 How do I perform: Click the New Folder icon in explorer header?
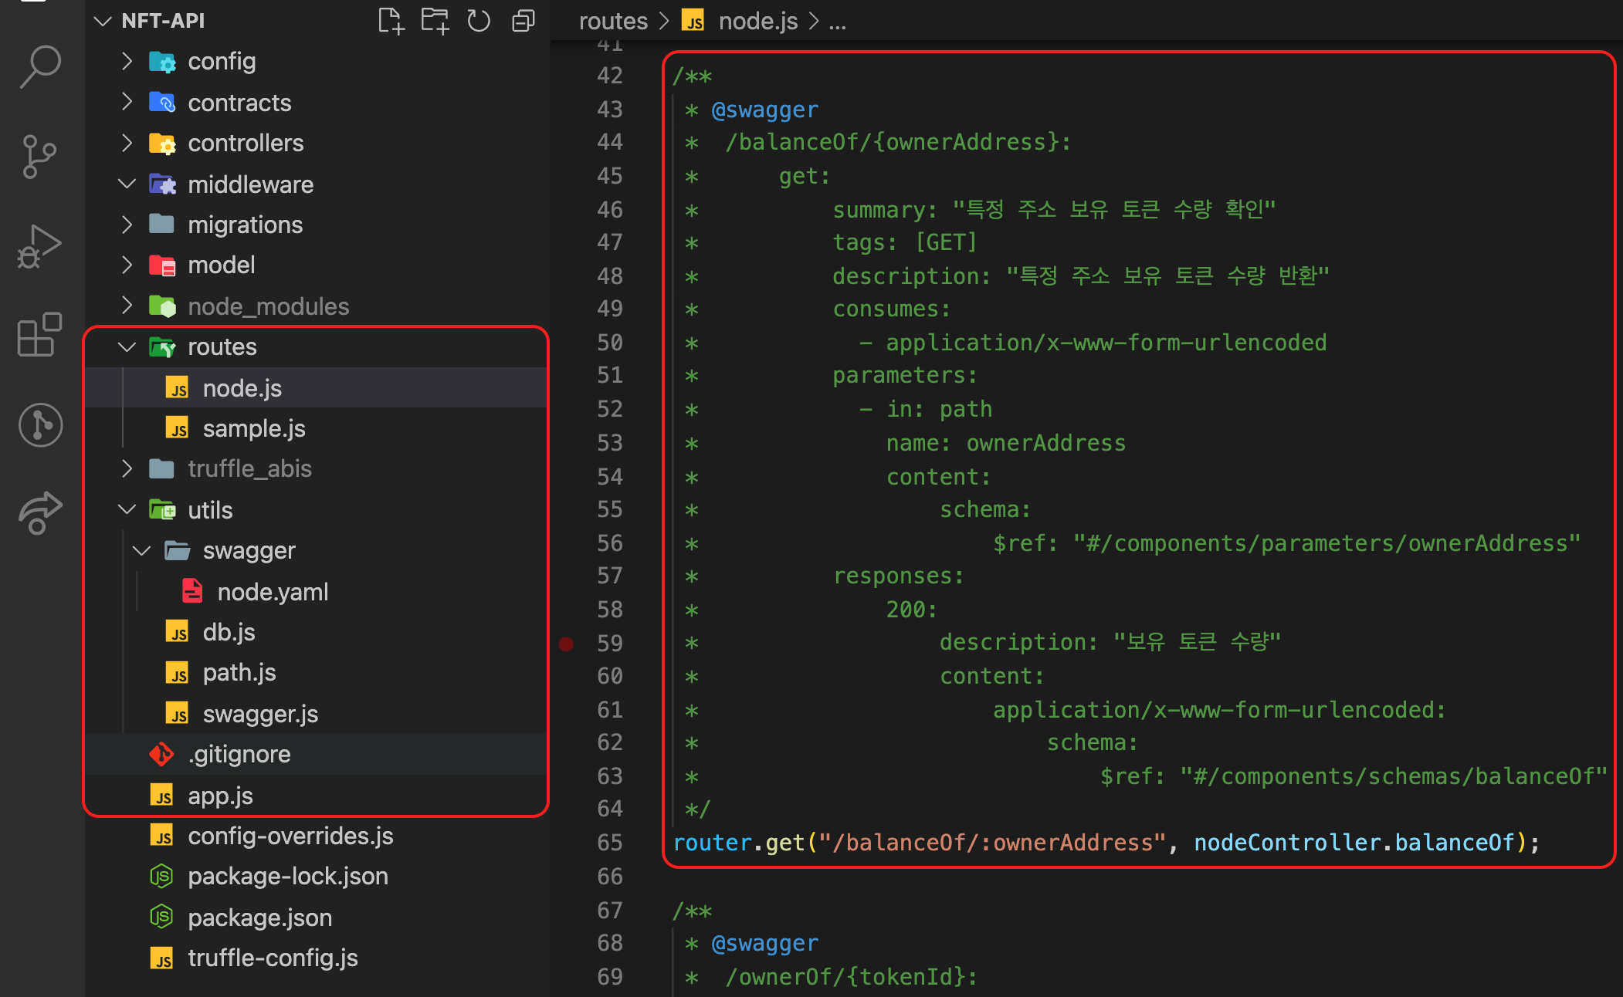[x=435, y=21]
